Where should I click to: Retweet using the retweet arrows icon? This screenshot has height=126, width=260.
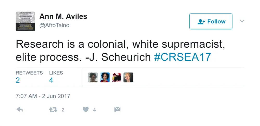[53, 110]
